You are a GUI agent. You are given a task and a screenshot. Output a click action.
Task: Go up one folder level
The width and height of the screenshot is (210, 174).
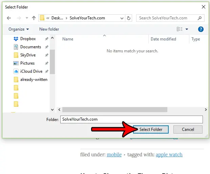click(x=34, y=18)
